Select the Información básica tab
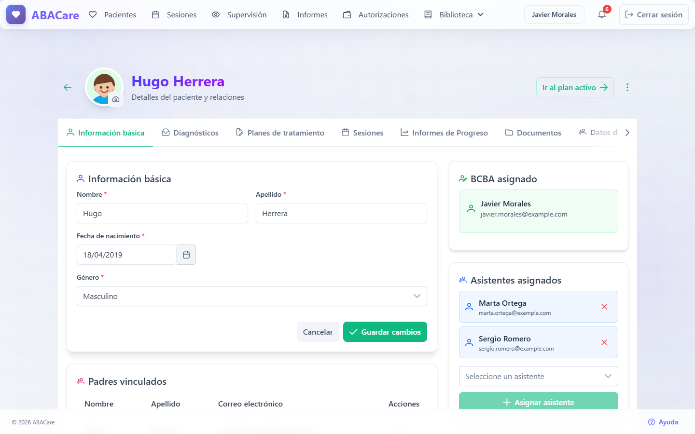This screenshot has width=695, height=434. (106, 133)
